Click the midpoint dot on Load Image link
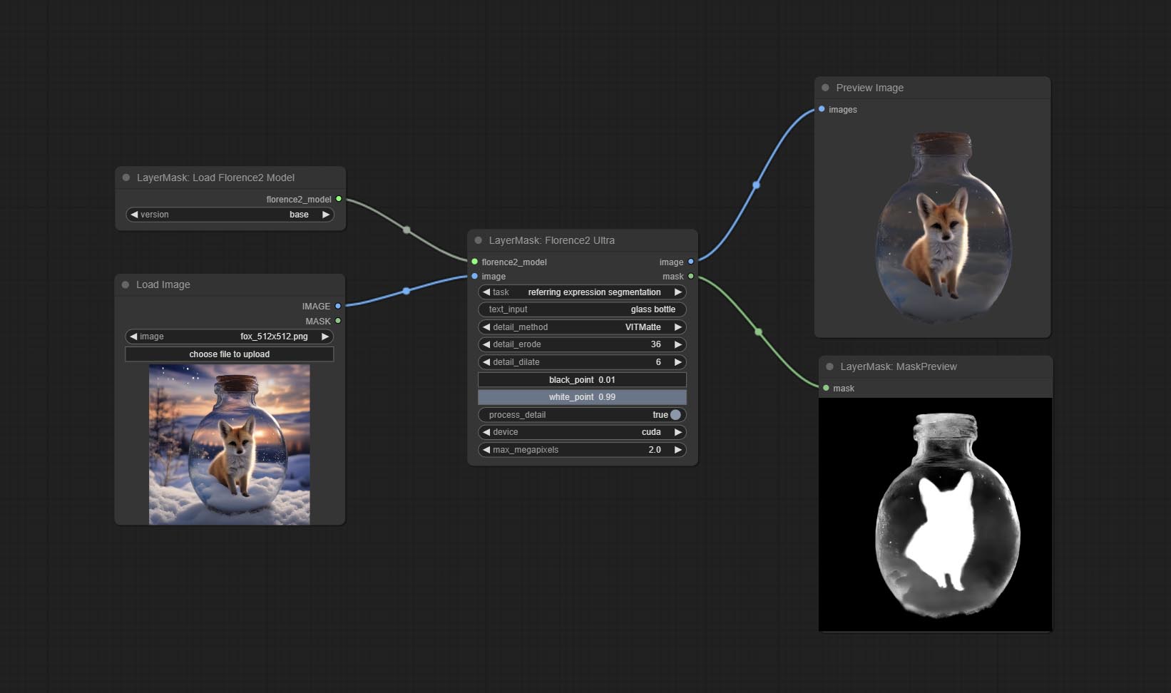This screenshot has height=693, width=1171. click(x=406, y=291)
